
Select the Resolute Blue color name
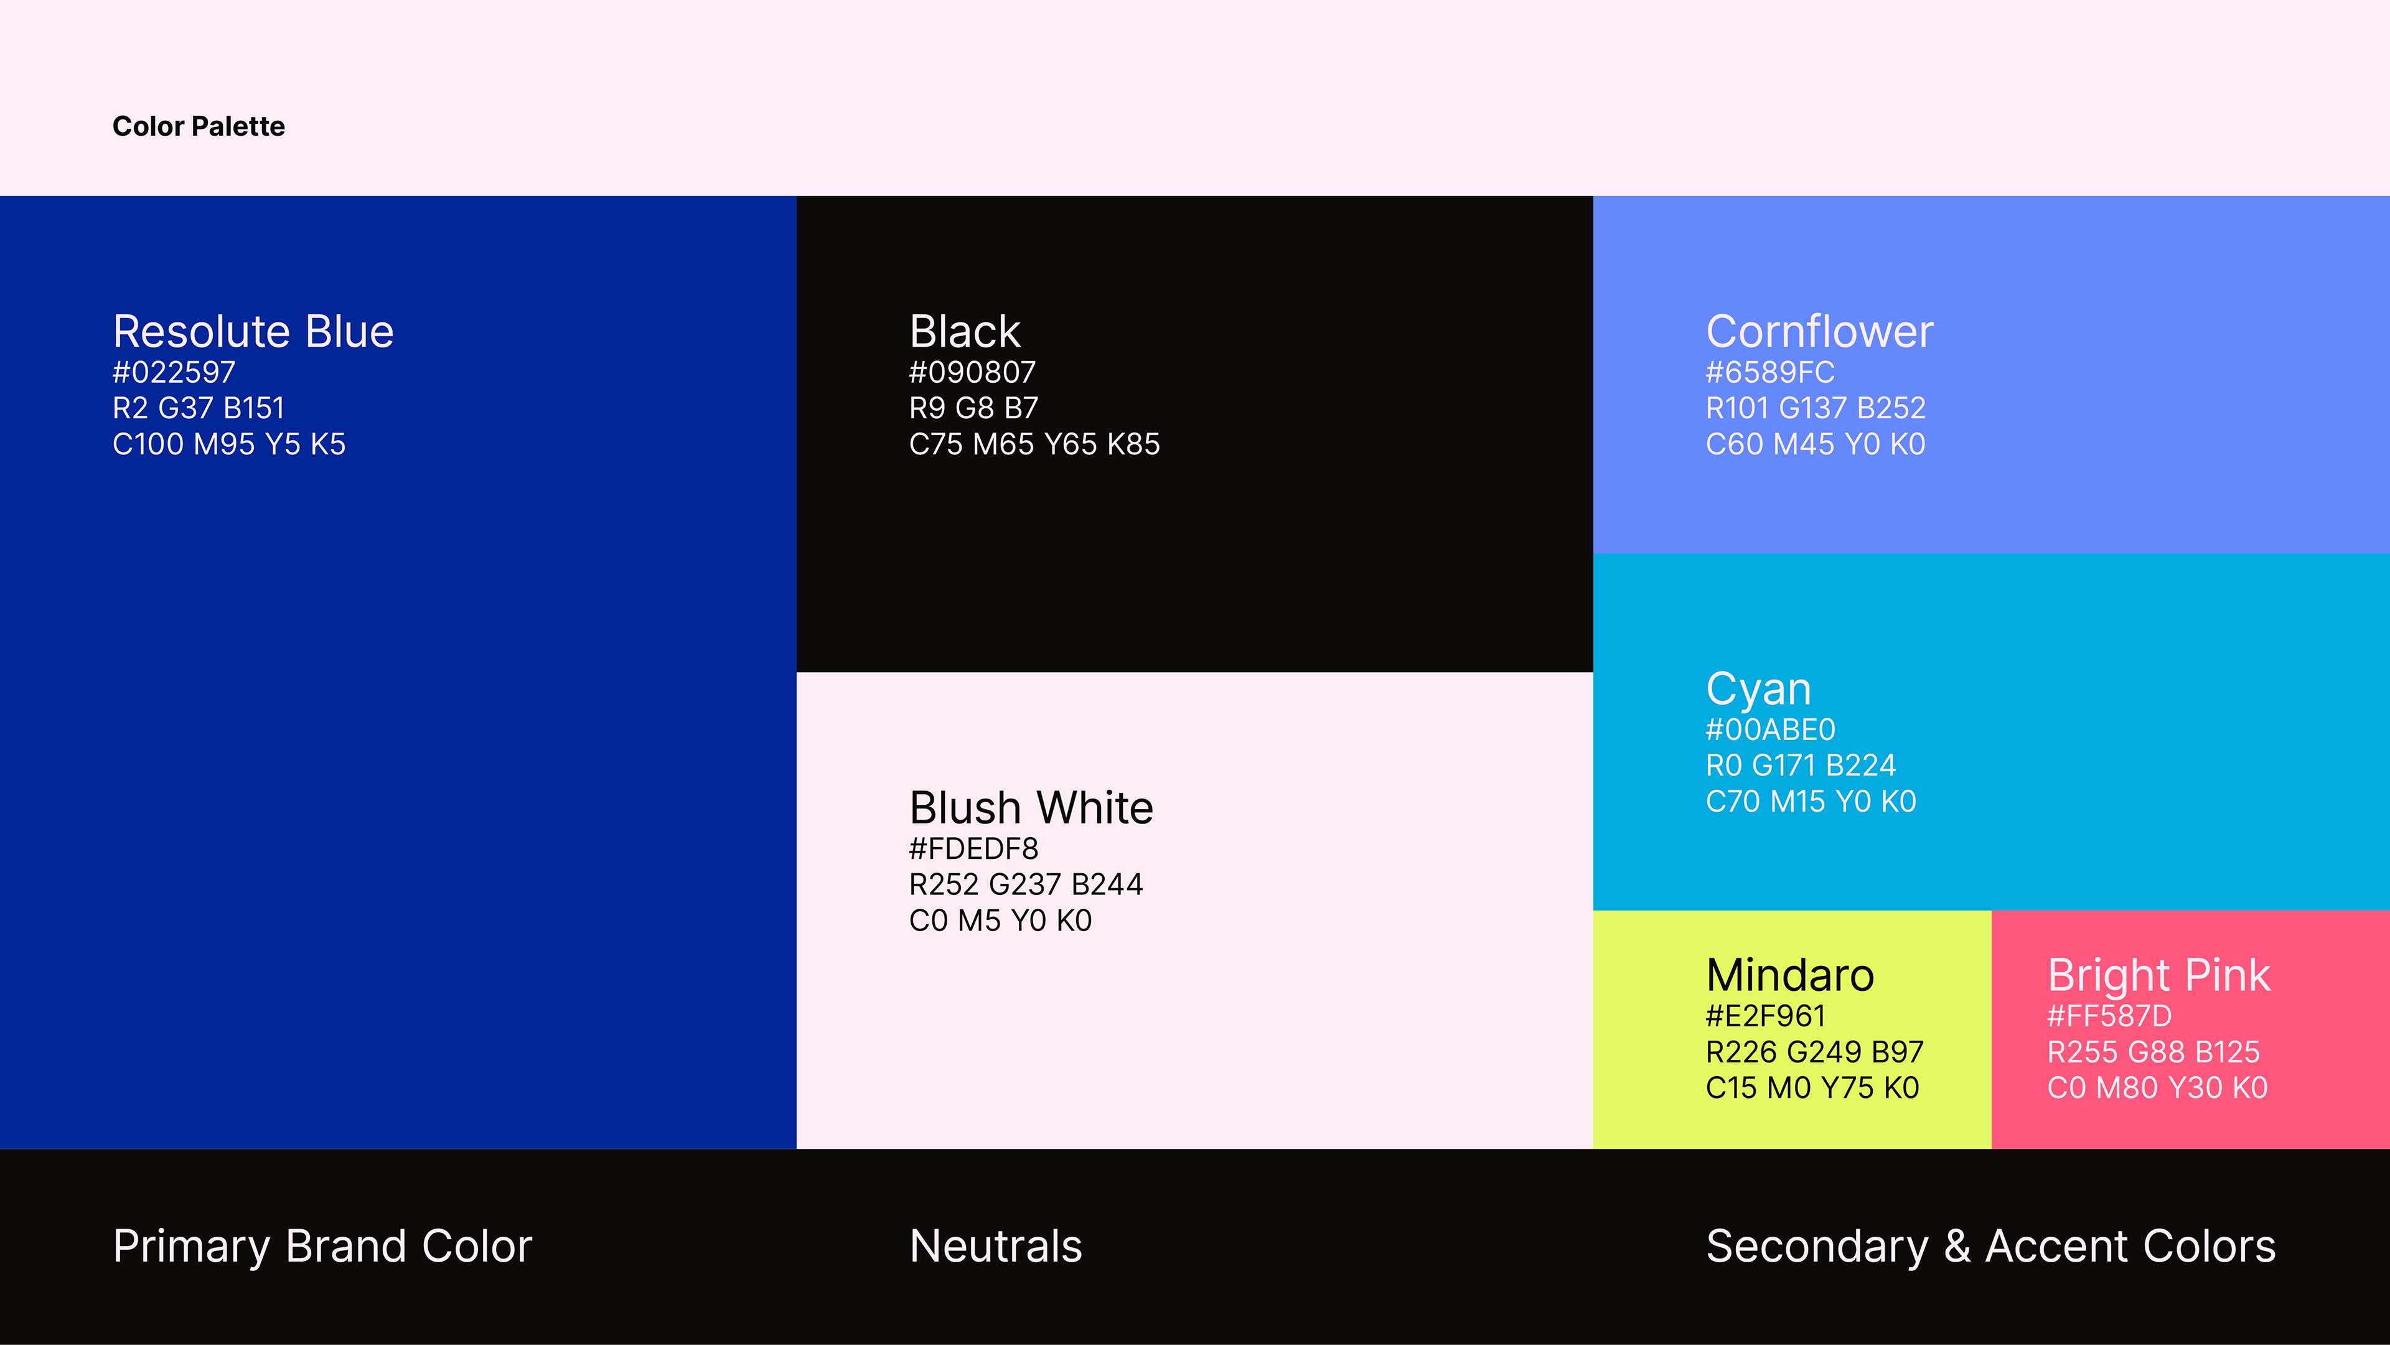253,331
